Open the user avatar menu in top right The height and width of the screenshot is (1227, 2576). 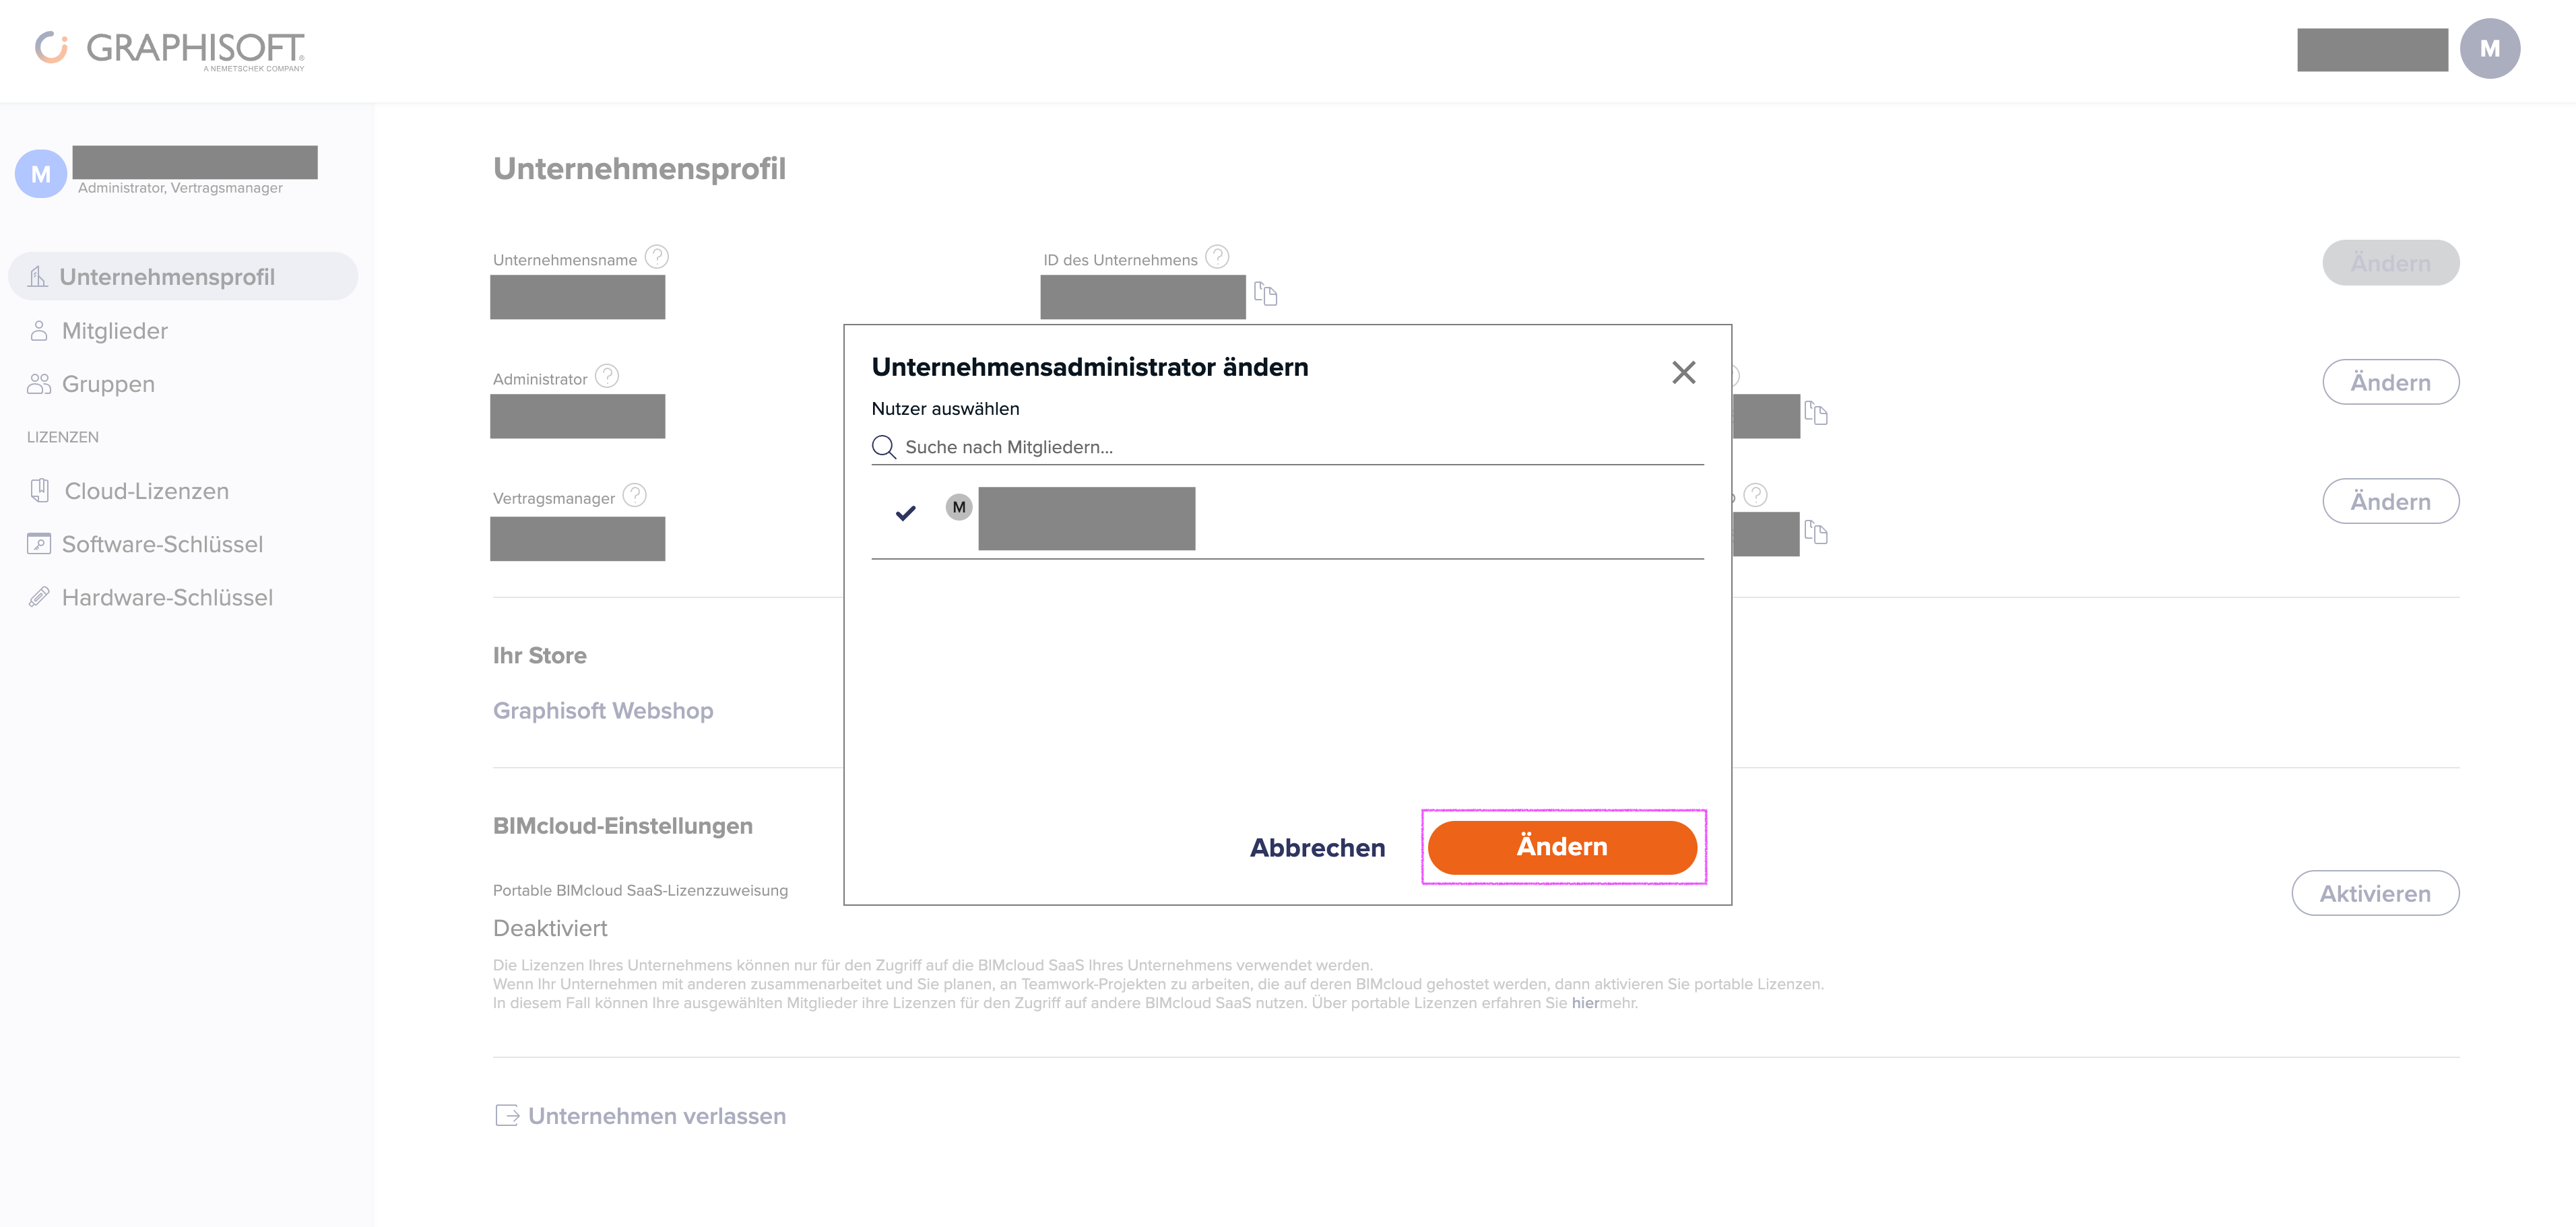coord(2489,49)
